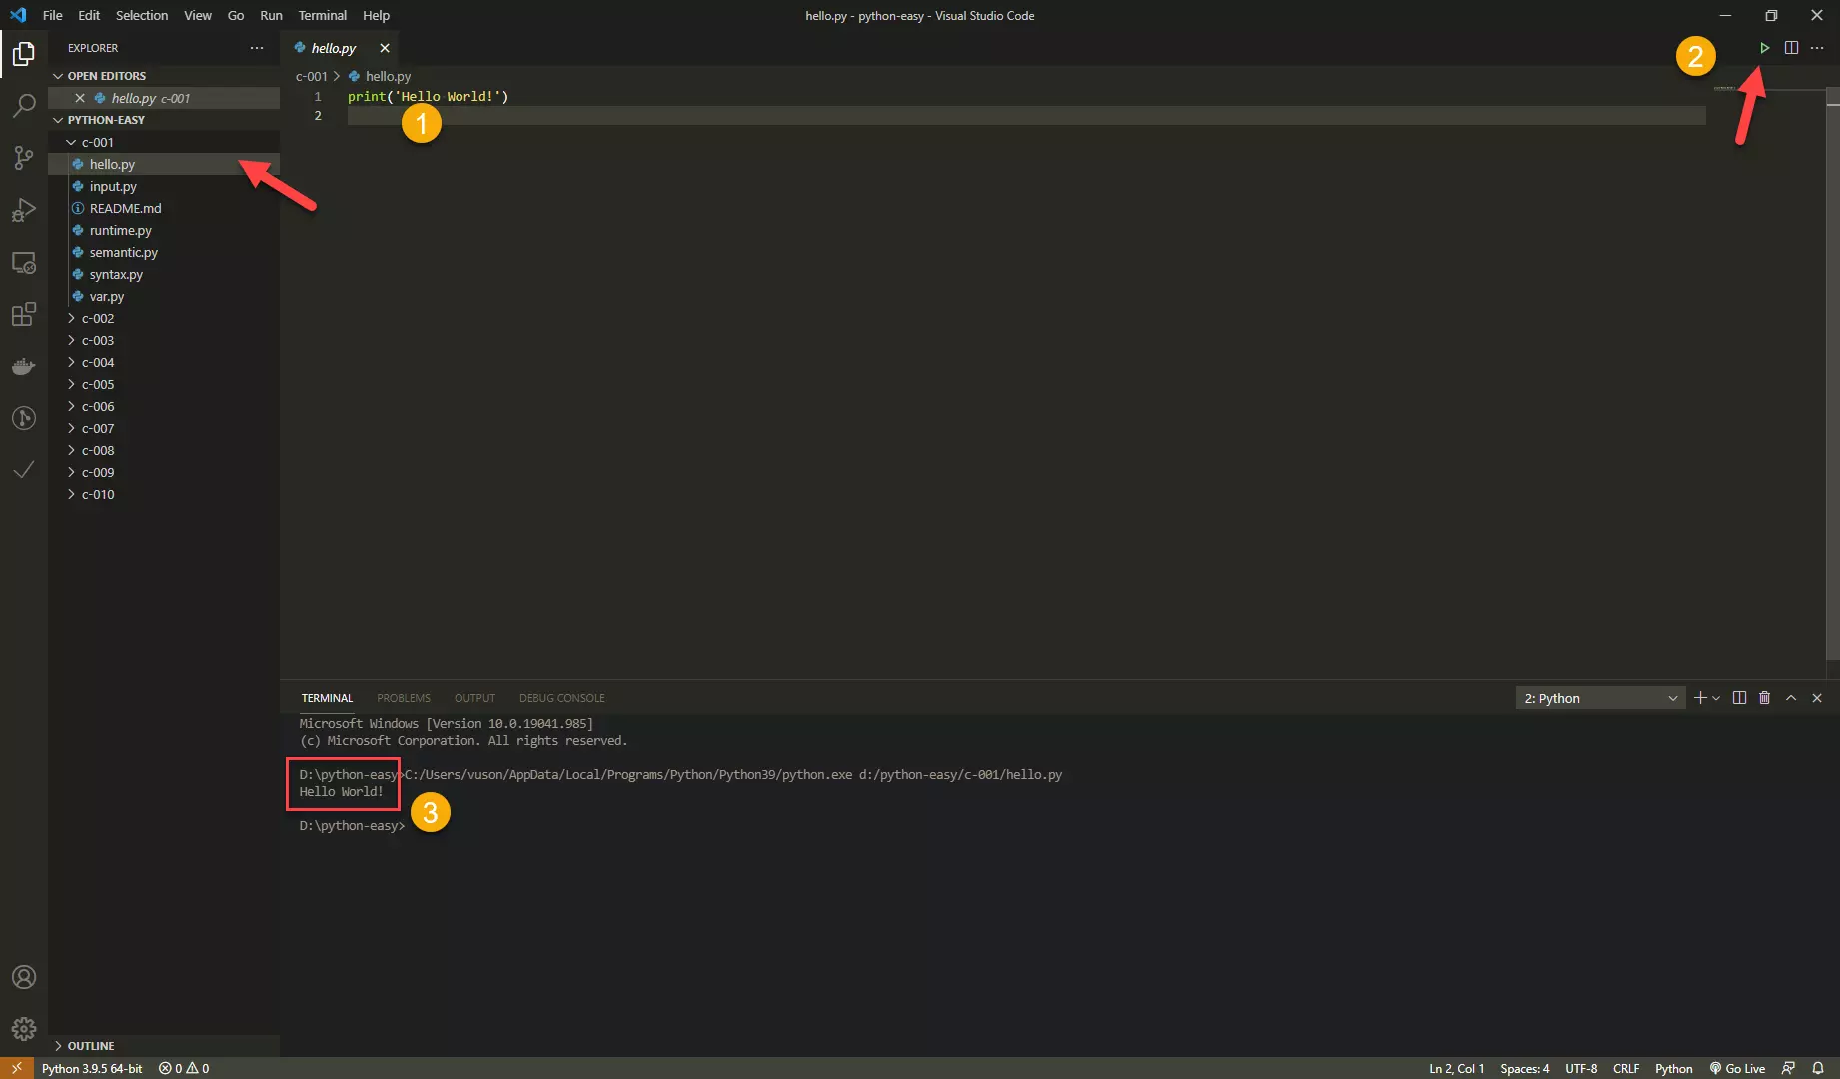
Task: Select Python 3.9.5 64-bit interpreter in status bar
Action: tap(92, 1068)
